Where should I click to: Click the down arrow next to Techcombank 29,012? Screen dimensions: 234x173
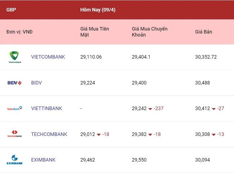click(x=99, y=134)
